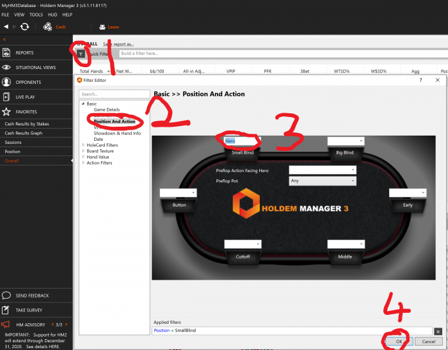The height and width of the screenshot is (350, 448).
Task: Click the HM Advisory megaphone icon
Action: pos(5,324)
